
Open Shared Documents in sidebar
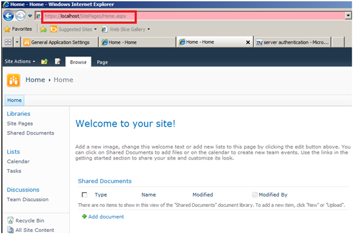[30, 133]
